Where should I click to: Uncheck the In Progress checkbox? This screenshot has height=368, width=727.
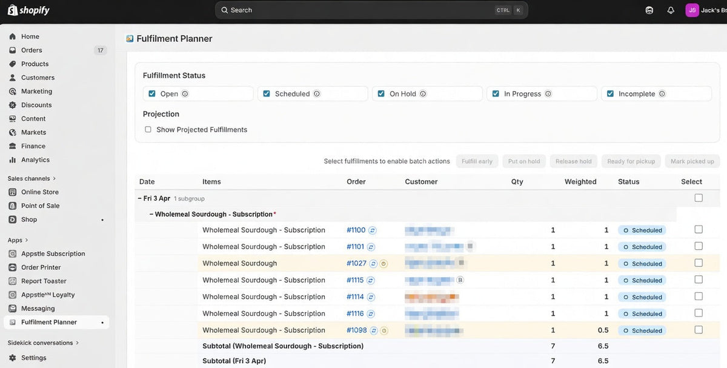click(x=496, y=94)
